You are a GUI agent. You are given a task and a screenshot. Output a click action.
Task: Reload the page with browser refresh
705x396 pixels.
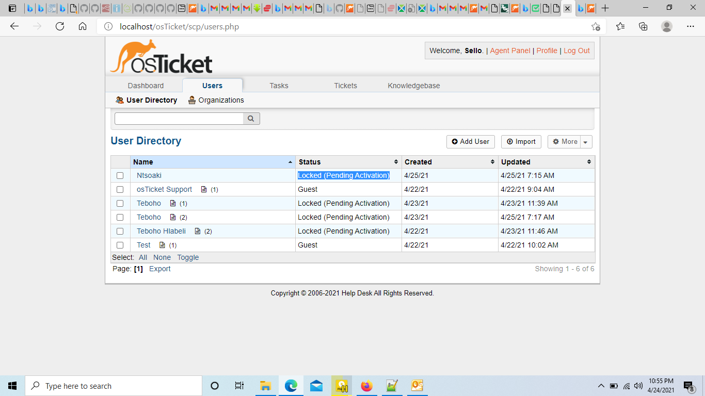point(60,26)
